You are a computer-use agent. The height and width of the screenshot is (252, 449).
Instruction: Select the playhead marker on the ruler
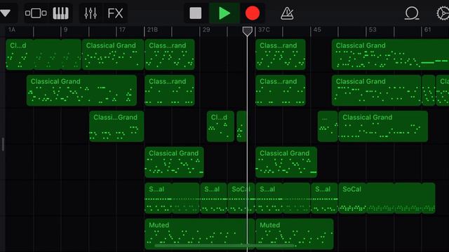[248, 31]
